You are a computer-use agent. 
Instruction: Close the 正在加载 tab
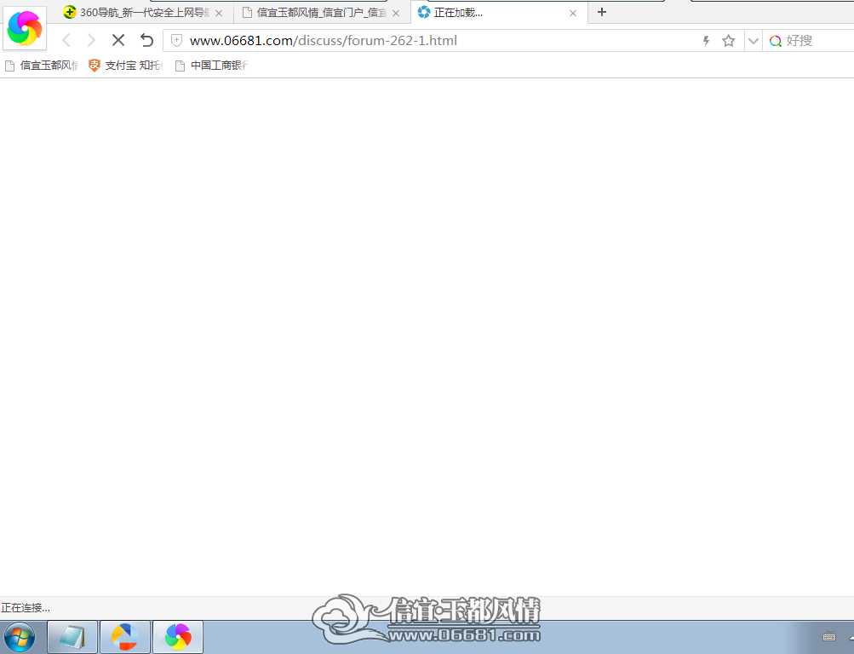(x=573, y=13)
